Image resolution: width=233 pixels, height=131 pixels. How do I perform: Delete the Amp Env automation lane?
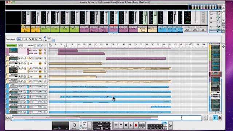tap(45, 50)
